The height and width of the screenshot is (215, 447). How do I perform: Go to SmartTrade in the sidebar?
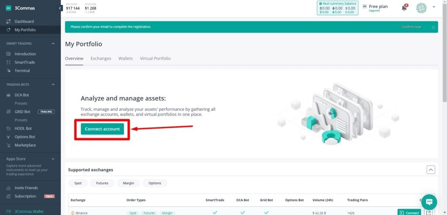click(24, 62)
